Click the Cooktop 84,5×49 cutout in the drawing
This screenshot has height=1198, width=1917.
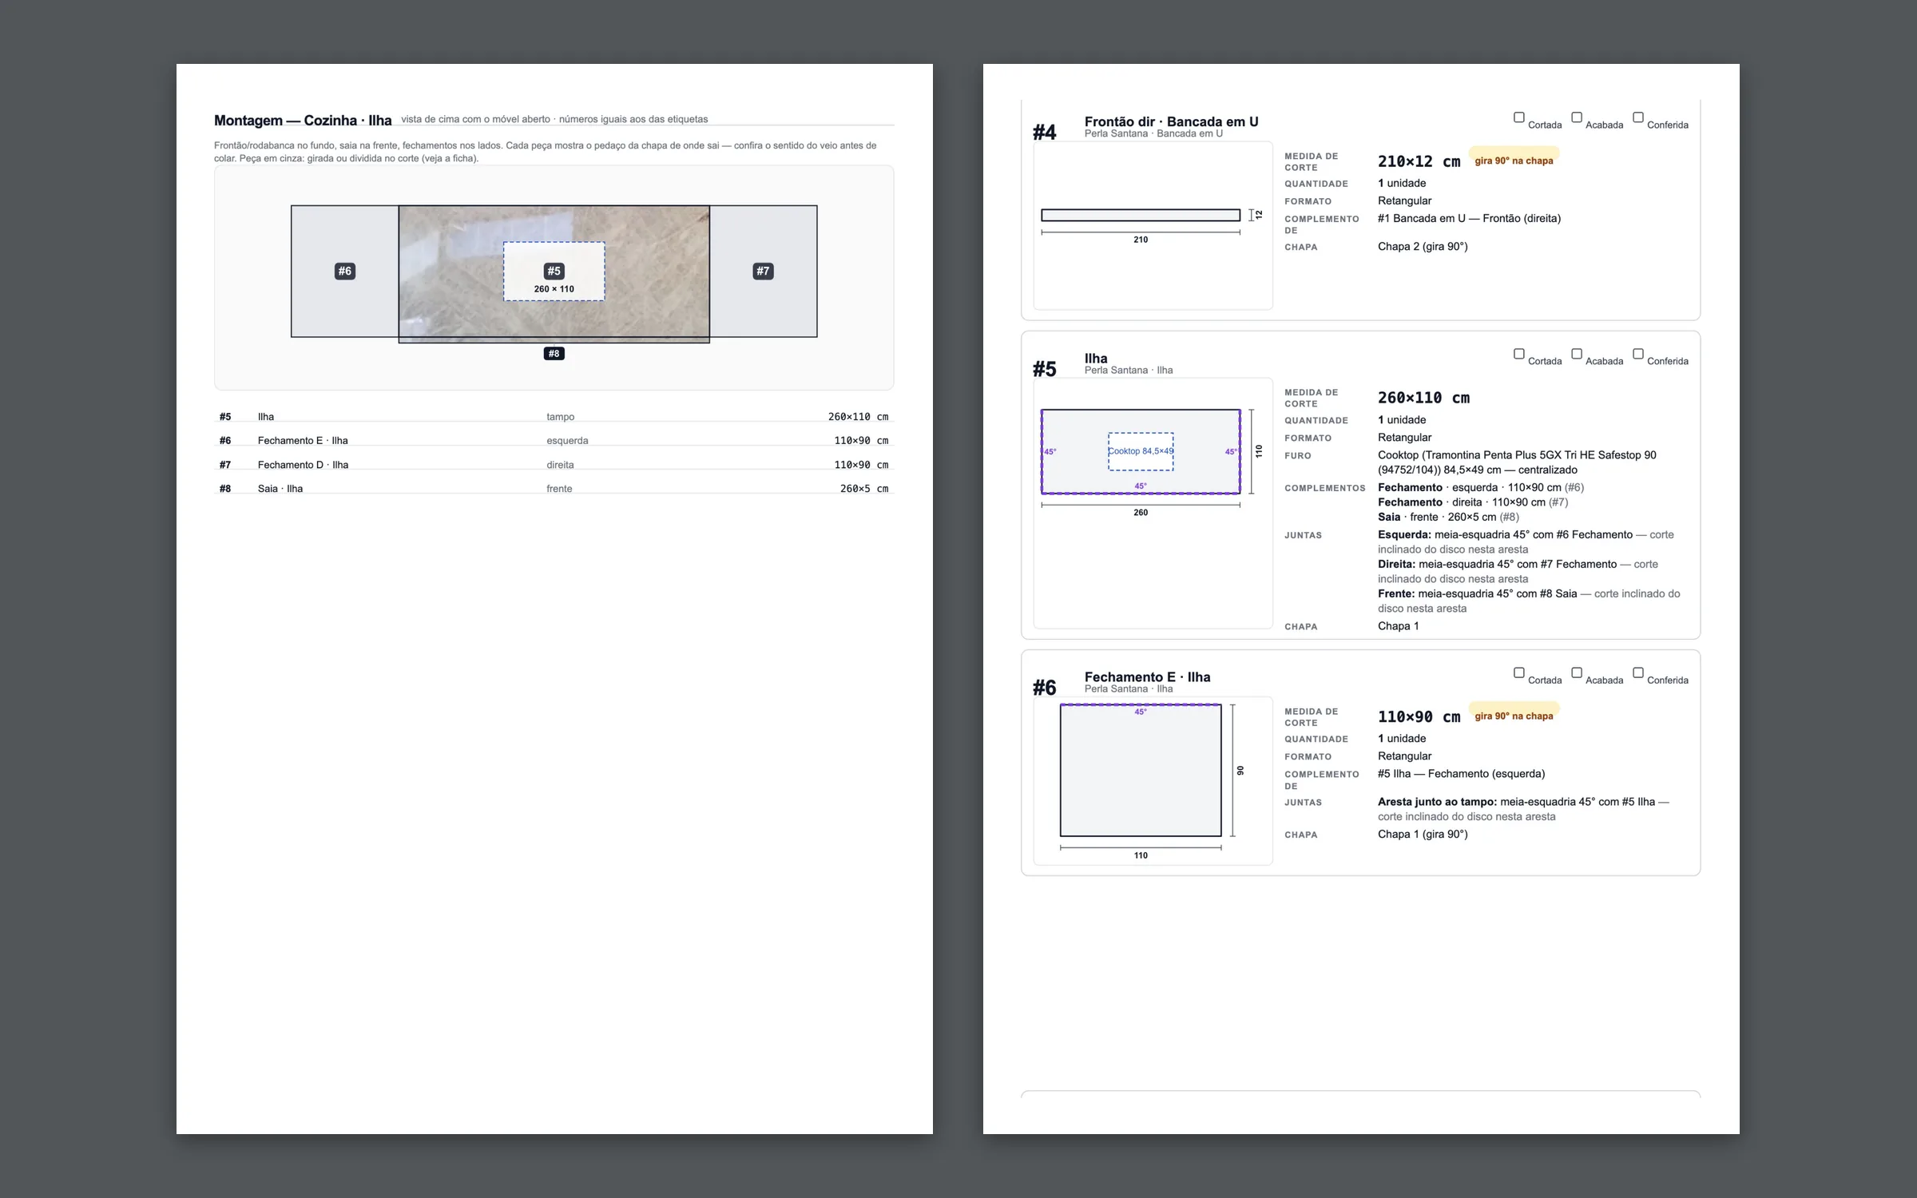pyautogui.click(x=1141, y=452)
